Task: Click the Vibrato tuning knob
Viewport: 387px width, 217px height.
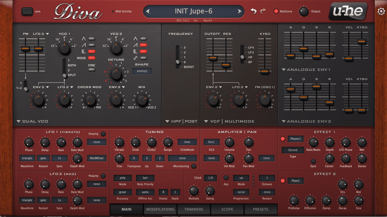Action: (x=119, y=142)
